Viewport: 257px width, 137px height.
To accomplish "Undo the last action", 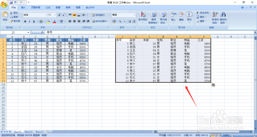I will [15, 3].
